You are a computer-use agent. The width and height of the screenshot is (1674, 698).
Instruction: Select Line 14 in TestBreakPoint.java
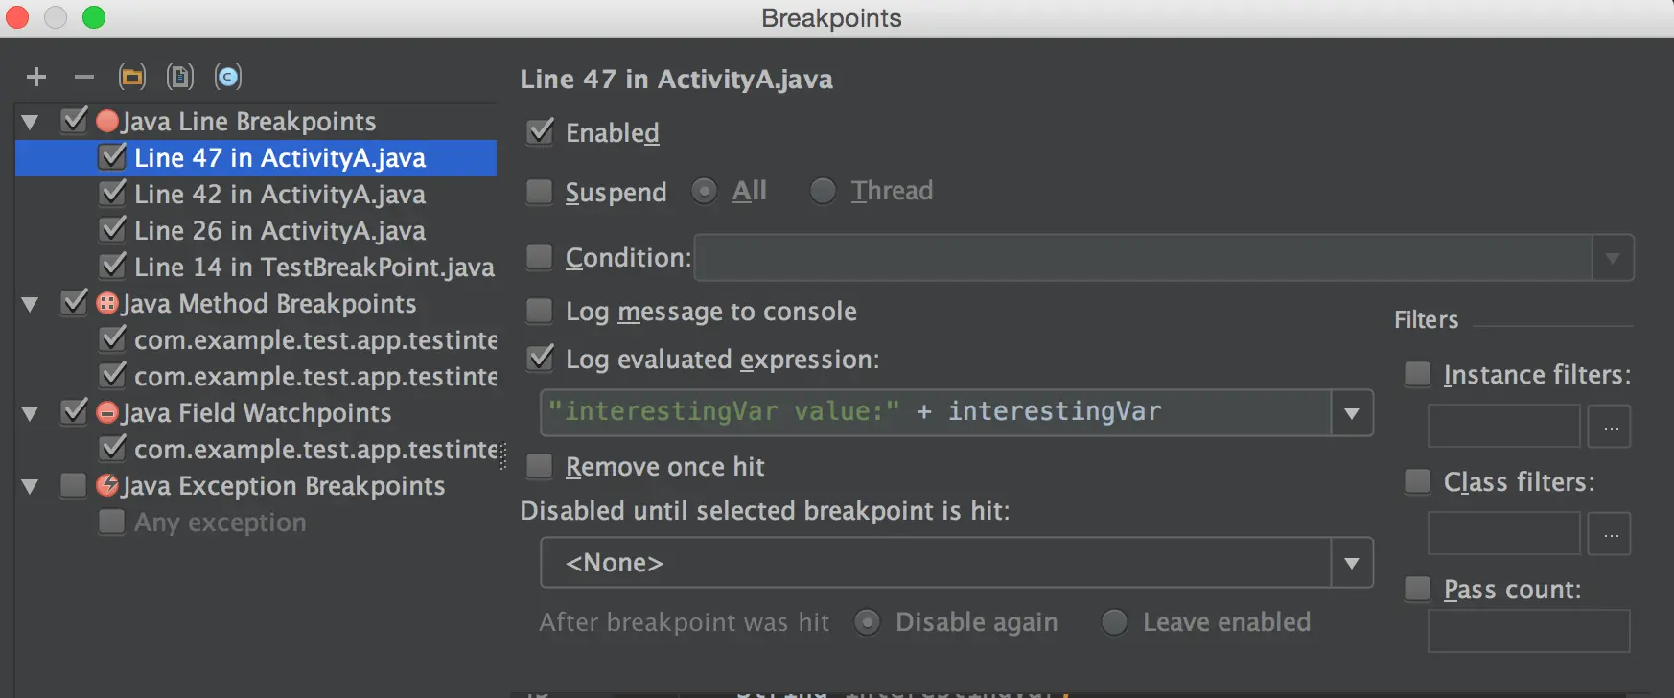(314, 268)
